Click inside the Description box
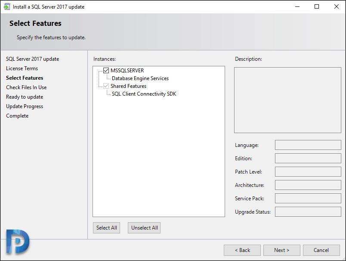This screenshot has height=261, width=346. (288, 100)
